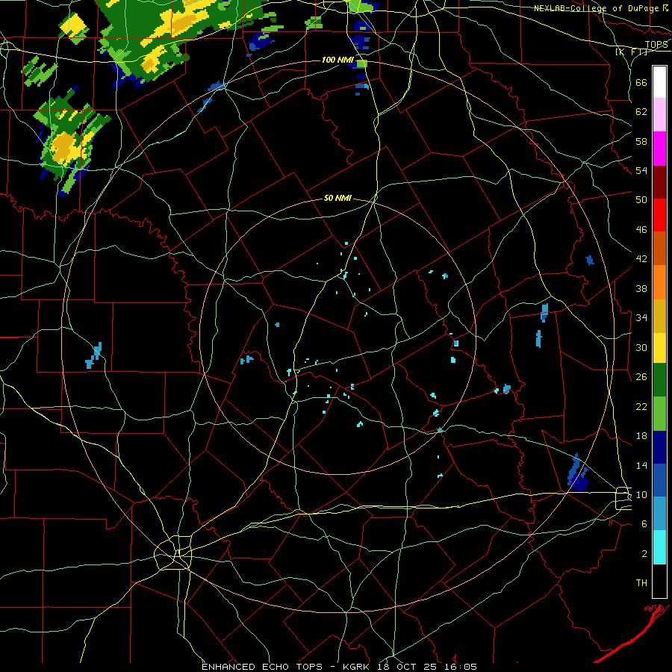
Task: Click the 58 legend value
Action: (641, 141)
